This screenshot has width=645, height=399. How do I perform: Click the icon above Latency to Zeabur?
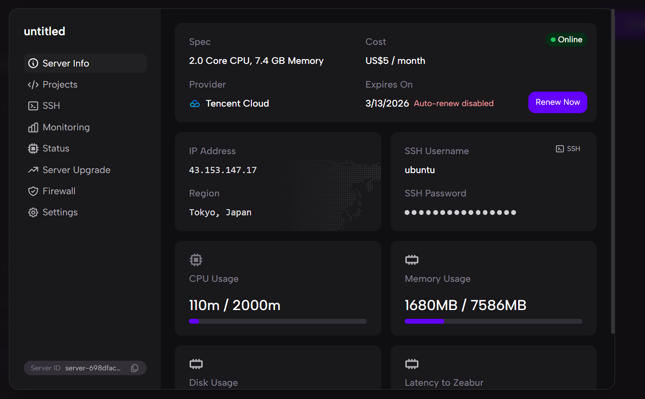412,364
